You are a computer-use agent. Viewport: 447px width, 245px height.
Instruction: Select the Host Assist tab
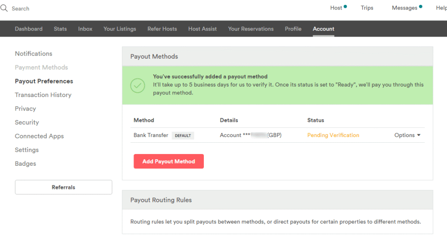(203, 29)
